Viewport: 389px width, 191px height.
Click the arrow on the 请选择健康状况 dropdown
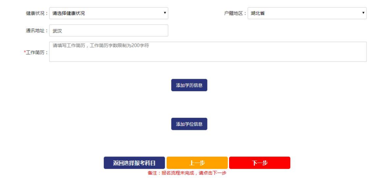click(164, 13)
